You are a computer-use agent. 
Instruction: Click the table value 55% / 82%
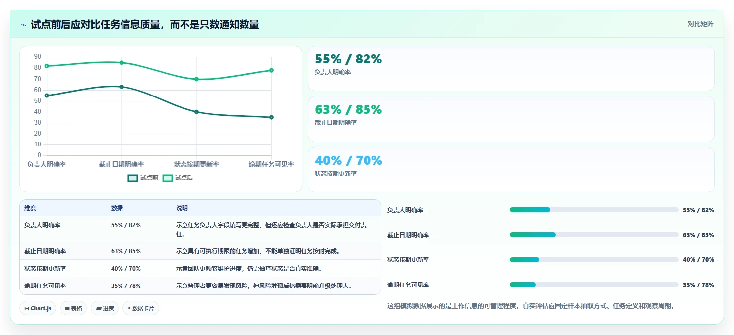(x=126, y=225)
